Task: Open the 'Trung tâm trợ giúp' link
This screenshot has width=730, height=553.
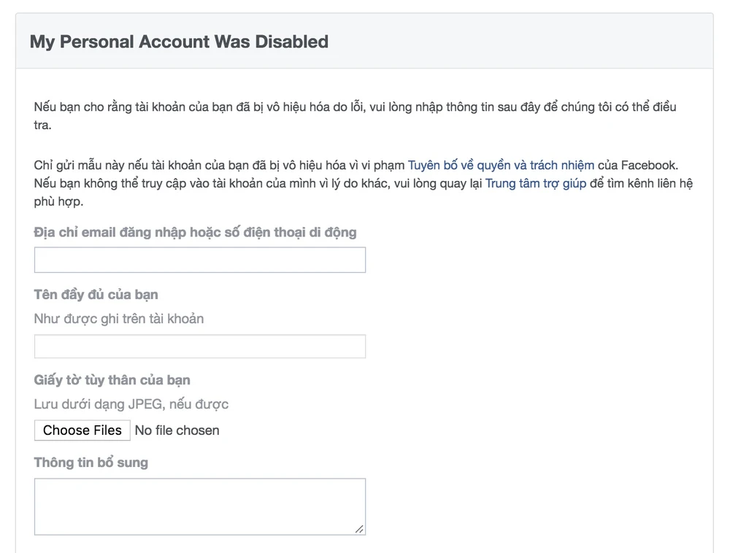Action: (x=535, y=183)
